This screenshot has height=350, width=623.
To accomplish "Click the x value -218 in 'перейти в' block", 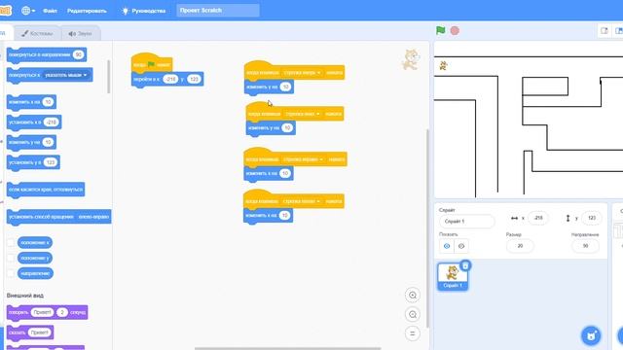I will coord(170,79).
